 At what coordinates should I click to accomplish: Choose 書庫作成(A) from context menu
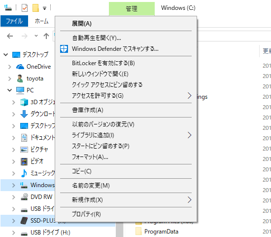click(126, 110)
